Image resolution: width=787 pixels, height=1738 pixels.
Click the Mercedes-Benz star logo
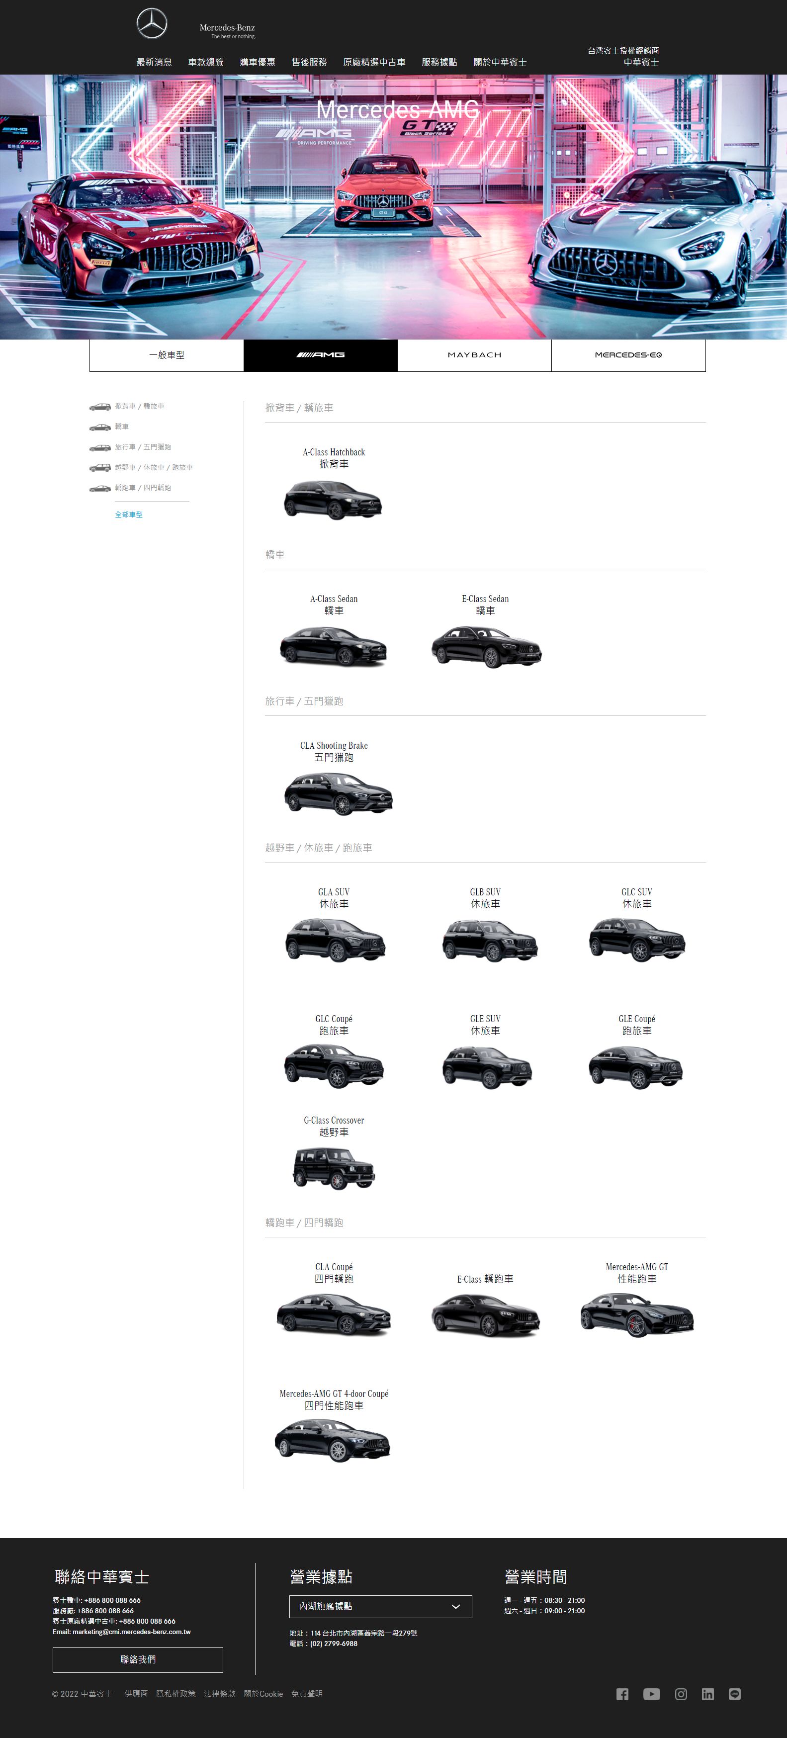click(x=152, y=24)
